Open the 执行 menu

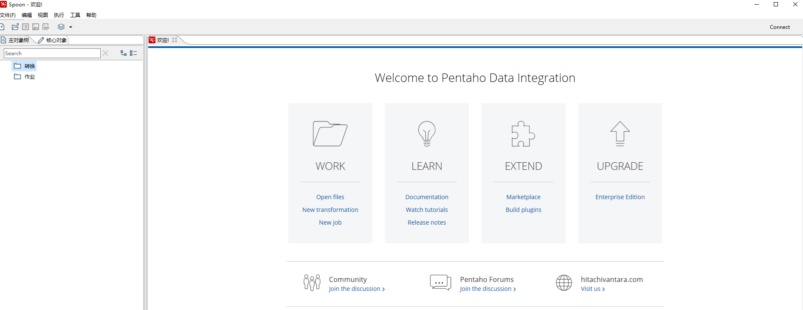click(x=59, y=15)
